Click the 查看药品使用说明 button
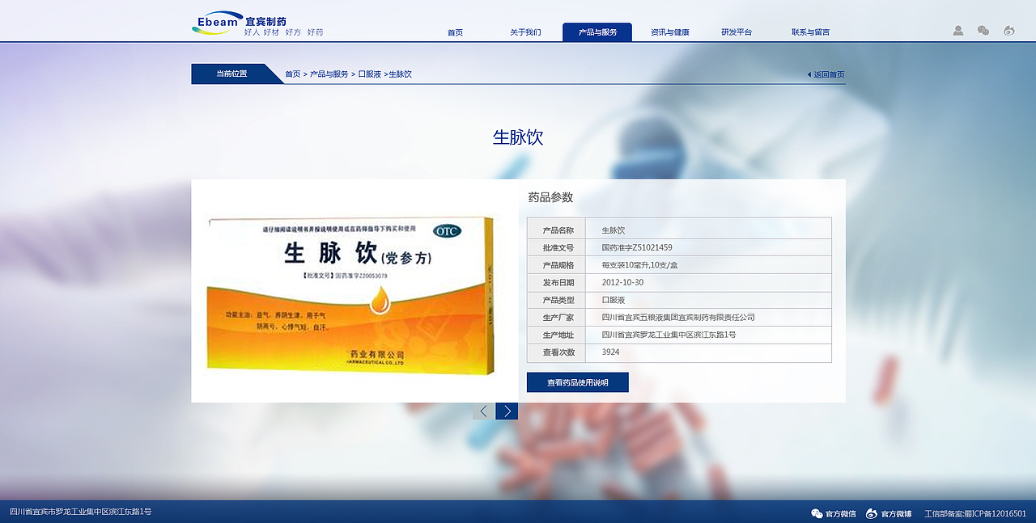 pos(577,382)
